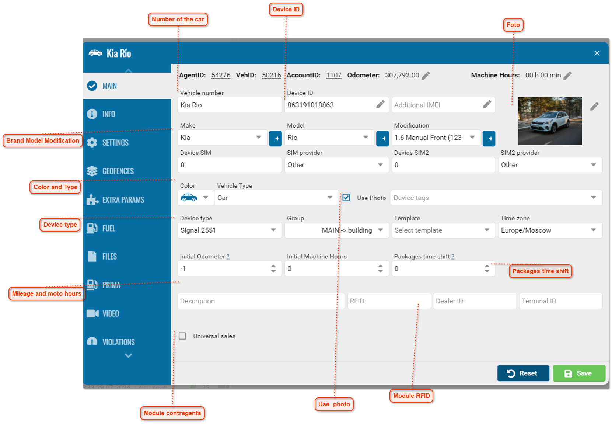
Task: Click the EXTRA PARAMS puzzle icon
Action: (92, 199)
